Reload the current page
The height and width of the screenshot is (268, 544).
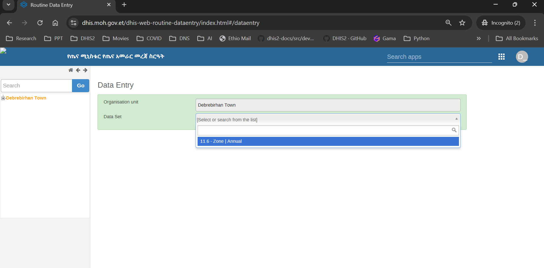[40, 23]
